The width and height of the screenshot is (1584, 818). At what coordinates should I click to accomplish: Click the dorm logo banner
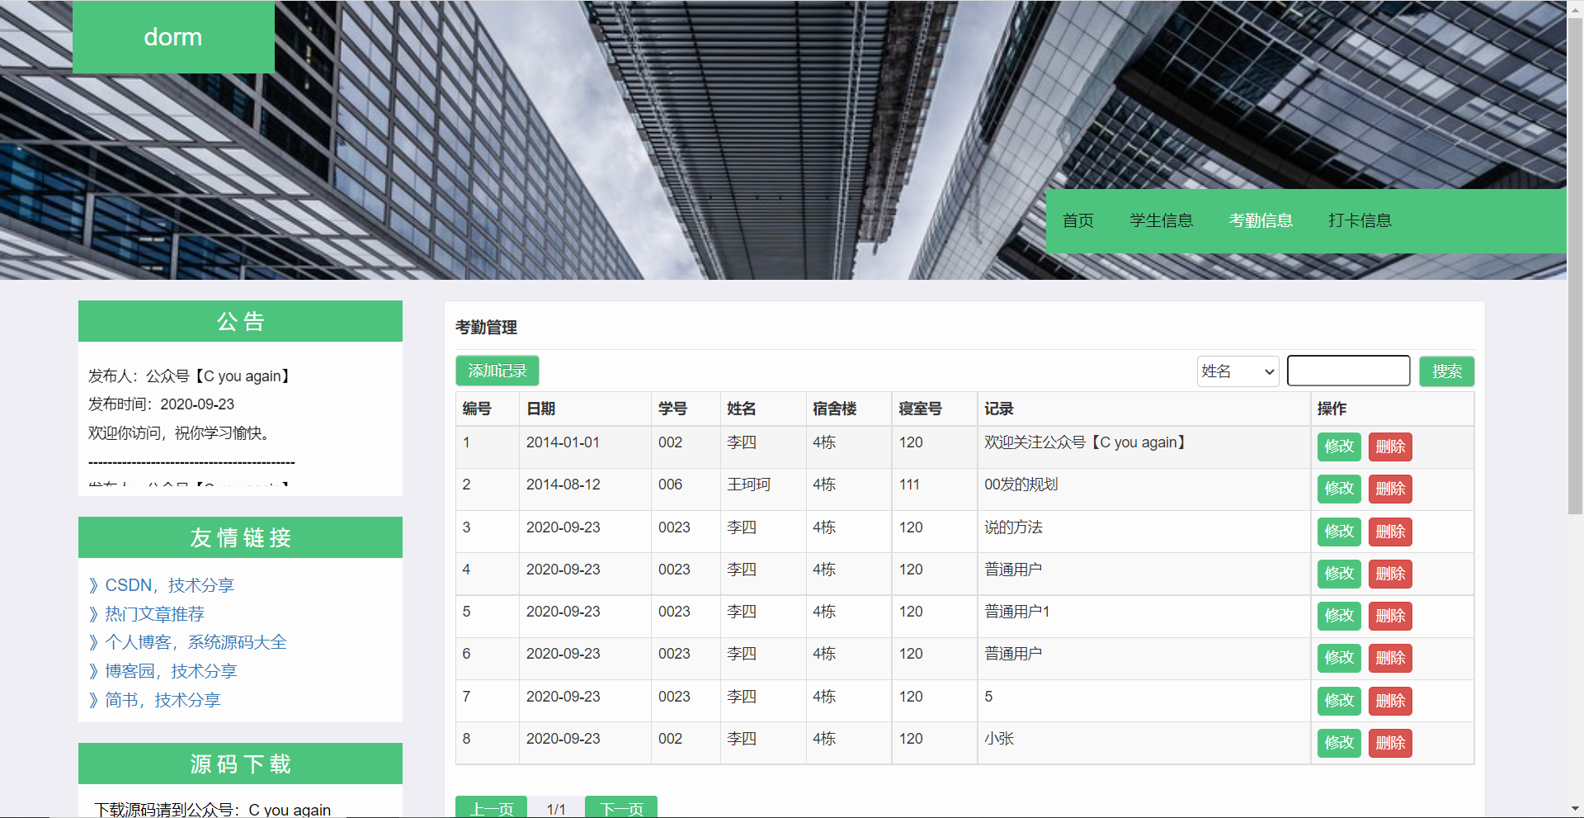[x=173, y=37]
